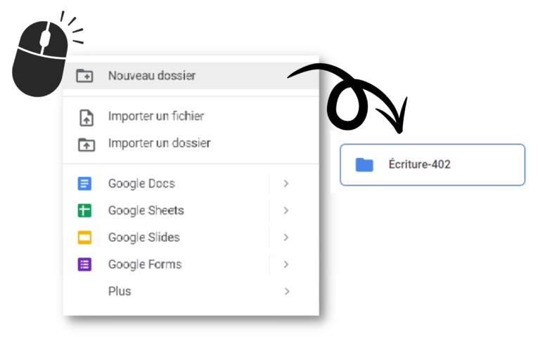The height and width of the screenshot is (337, 540).
Task: Expand the Google Docs submenu arrow
Action: [x=286, y=184]
